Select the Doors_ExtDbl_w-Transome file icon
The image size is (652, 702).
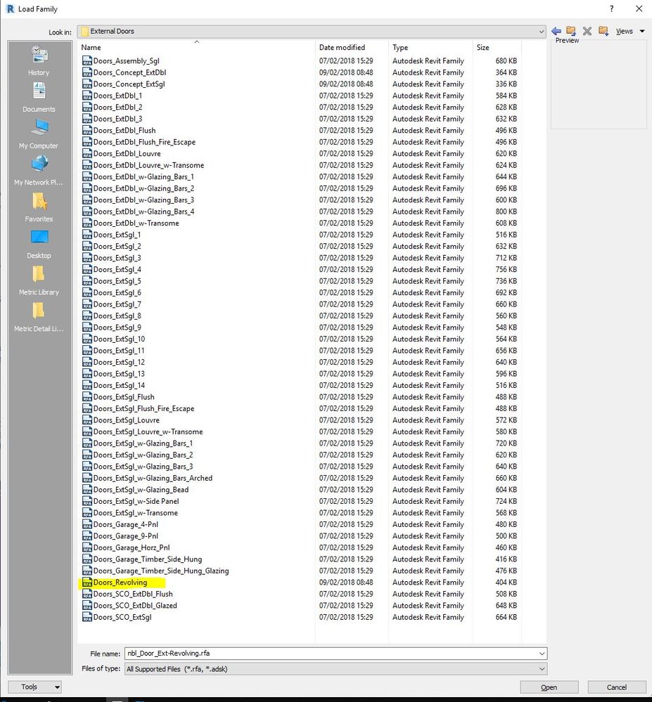click(87, 223)
